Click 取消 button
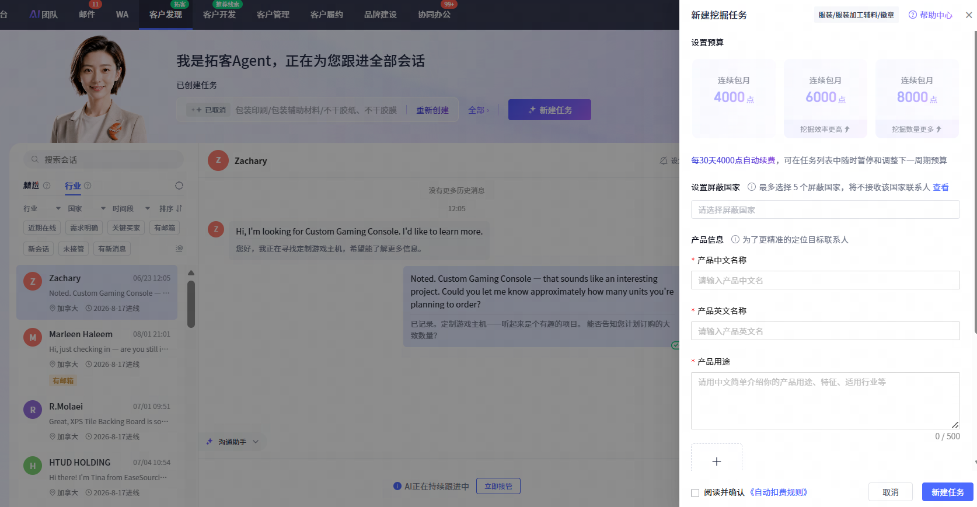Image resolution: width=977 pixels, height=507 pixels. coord(891,492)
